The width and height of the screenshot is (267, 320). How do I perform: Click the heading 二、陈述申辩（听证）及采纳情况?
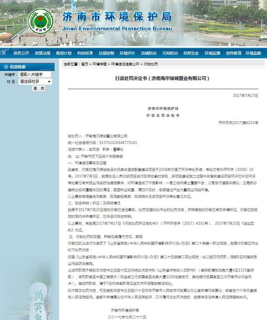(x=94, y=203)
